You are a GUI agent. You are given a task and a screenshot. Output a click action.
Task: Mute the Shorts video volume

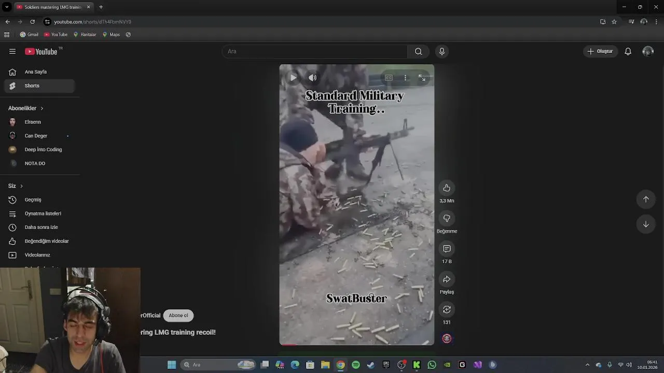[312, 78]
